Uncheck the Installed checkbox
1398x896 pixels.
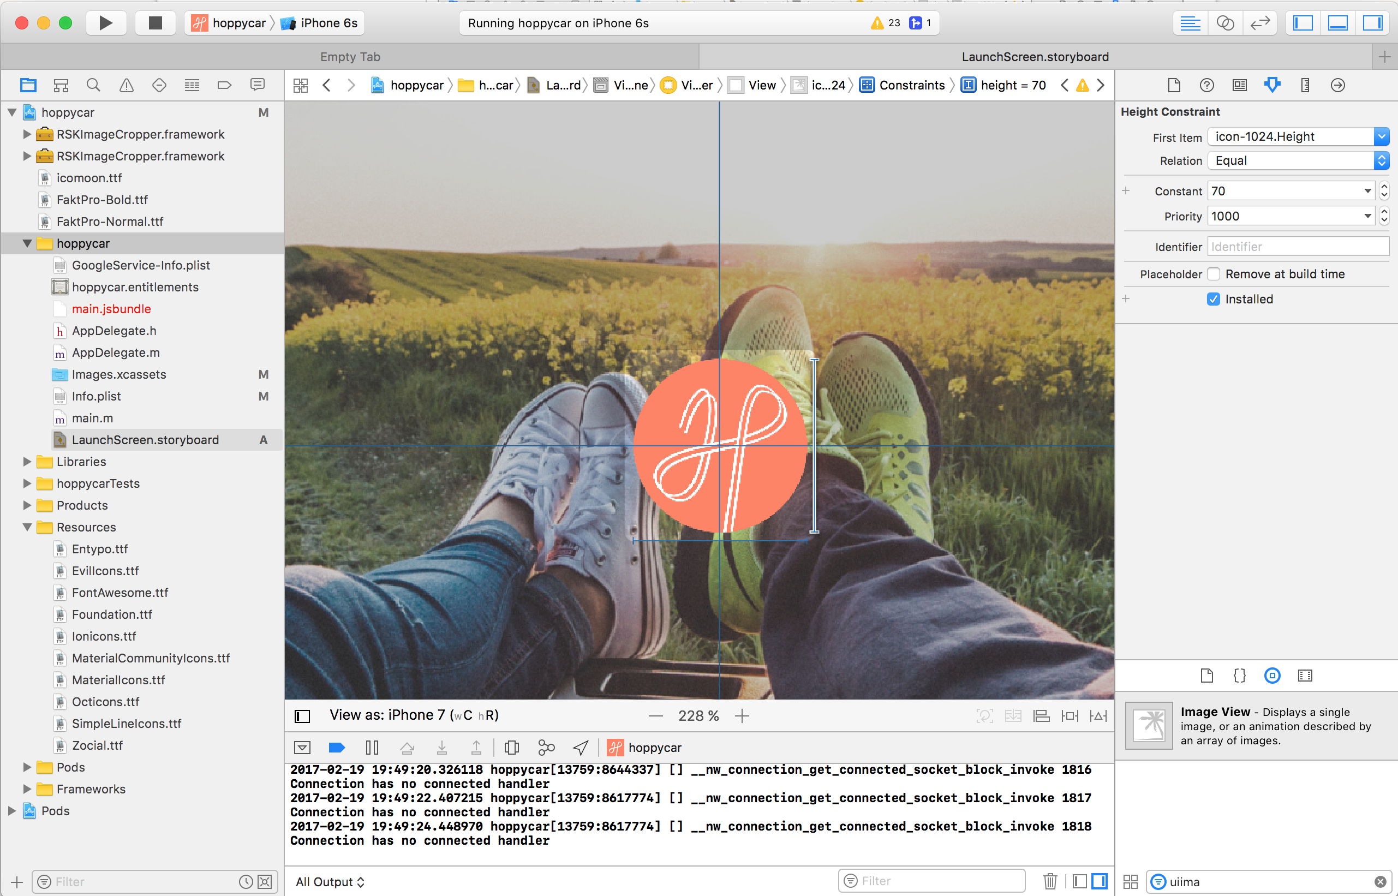(x=1213, y=299)
